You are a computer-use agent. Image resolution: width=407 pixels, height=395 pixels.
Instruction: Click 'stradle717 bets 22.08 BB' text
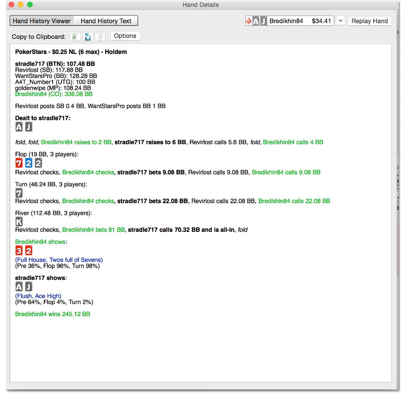pyautogui.click(x=153, y=201)
